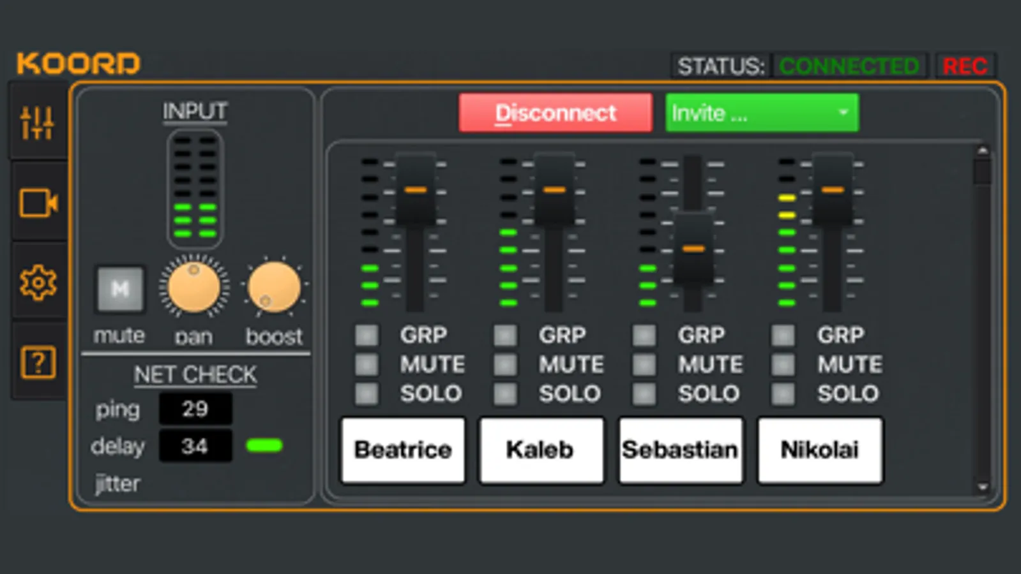Image resolution: width=1021 pixels, height=574 pixels.
Task: Click the ping value 29
Action: (x=195, y=409)
